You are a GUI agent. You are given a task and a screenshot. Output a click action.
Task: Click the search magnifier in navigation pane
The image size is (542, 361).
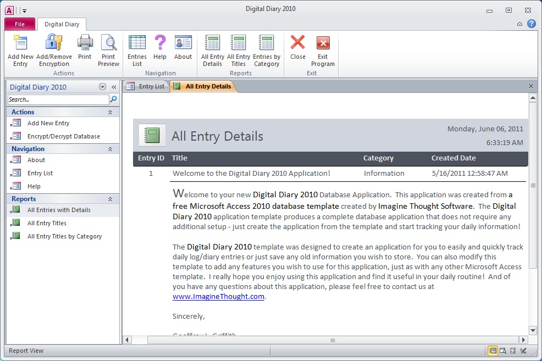tap(113, 99)
